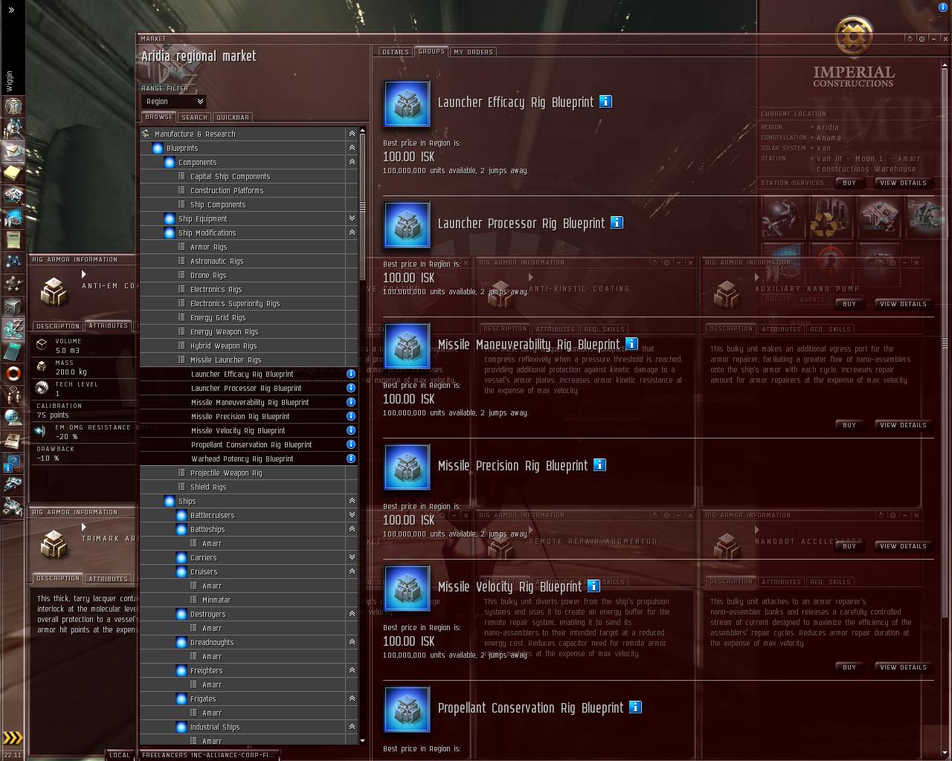Collapse the Ship Modifications tree group
Viewport: 952px width, 761px height.
352,233
